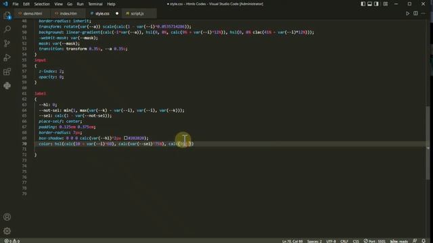Click the unsaved dot on style.css tab
The image size is (433, 243).
117,13
